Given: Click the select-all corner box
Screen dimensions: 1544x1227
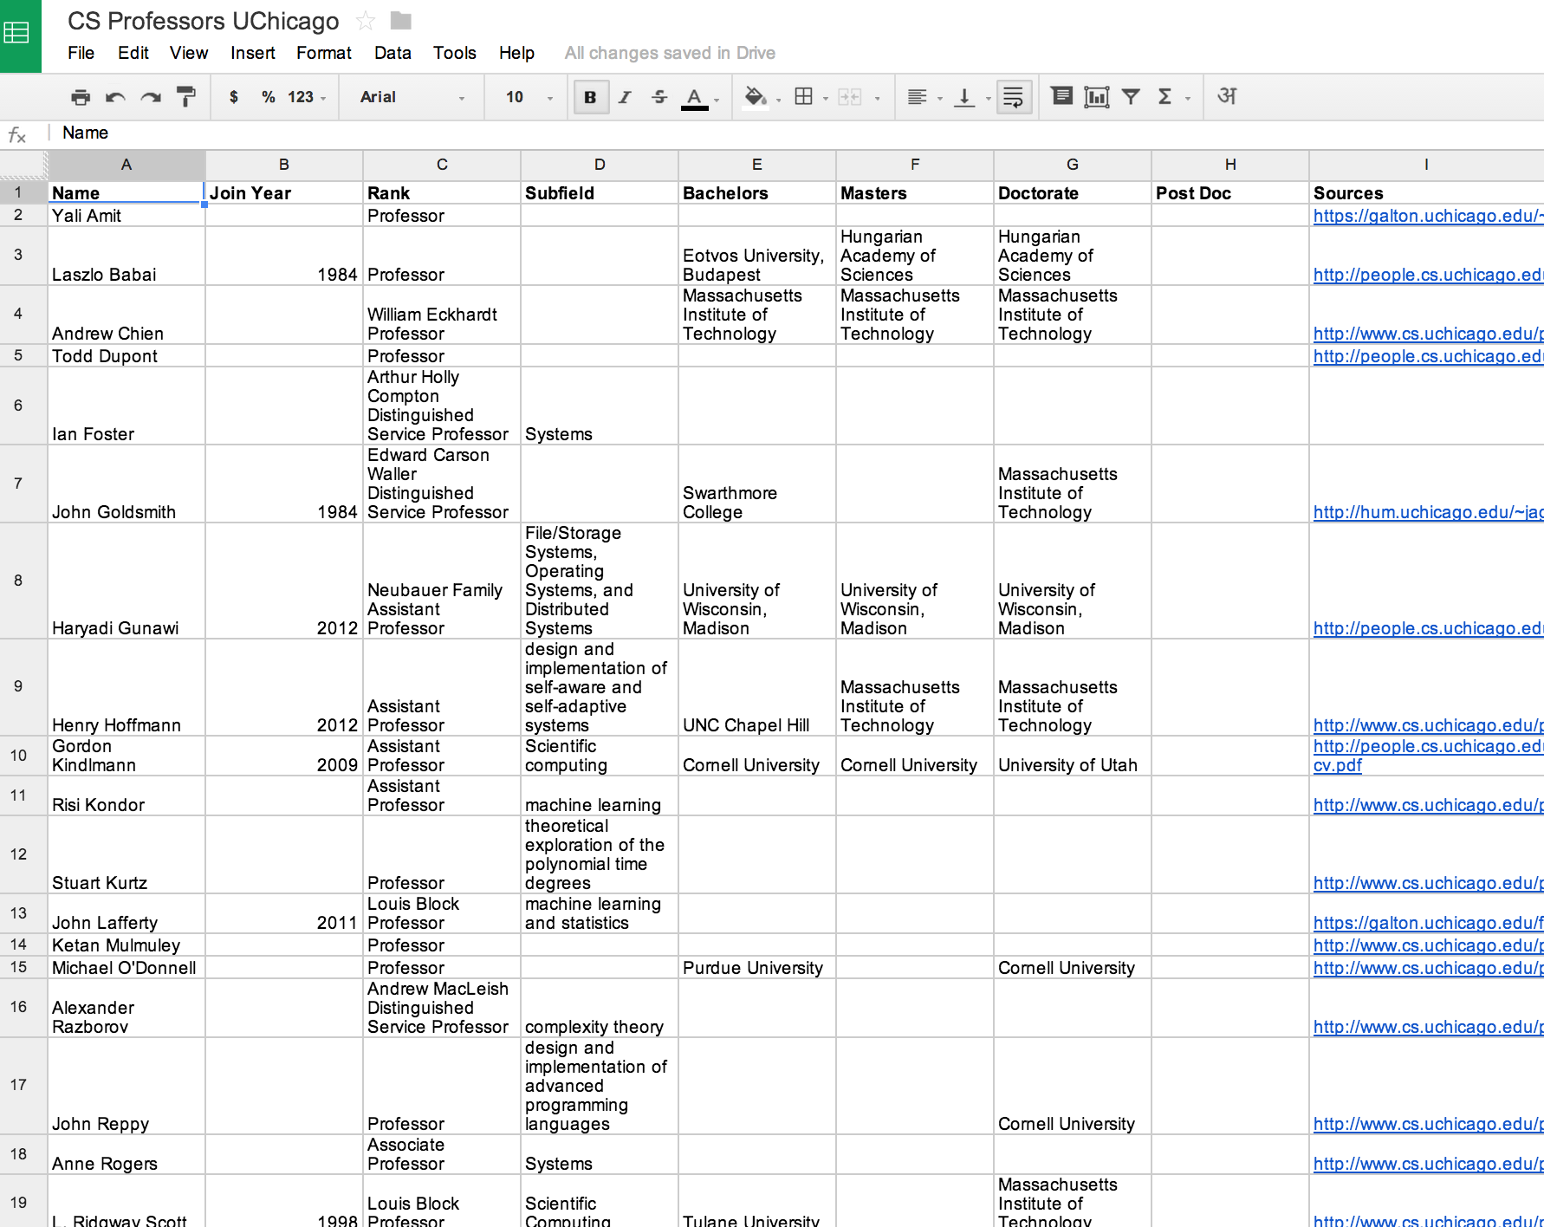Looking at the screenshot, I should [23, 165].
